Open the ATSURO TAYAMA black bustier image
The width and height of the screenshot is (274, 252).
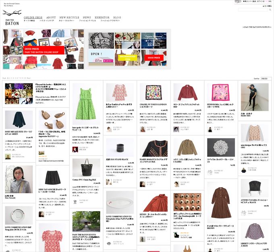(x=255, y=188)
